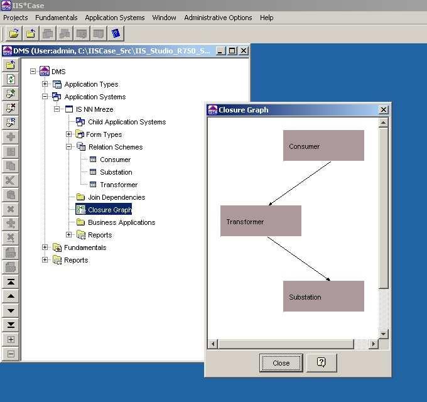Click the Substation box in the closure graph
427x402 pixels.
[x=323, y=296]
